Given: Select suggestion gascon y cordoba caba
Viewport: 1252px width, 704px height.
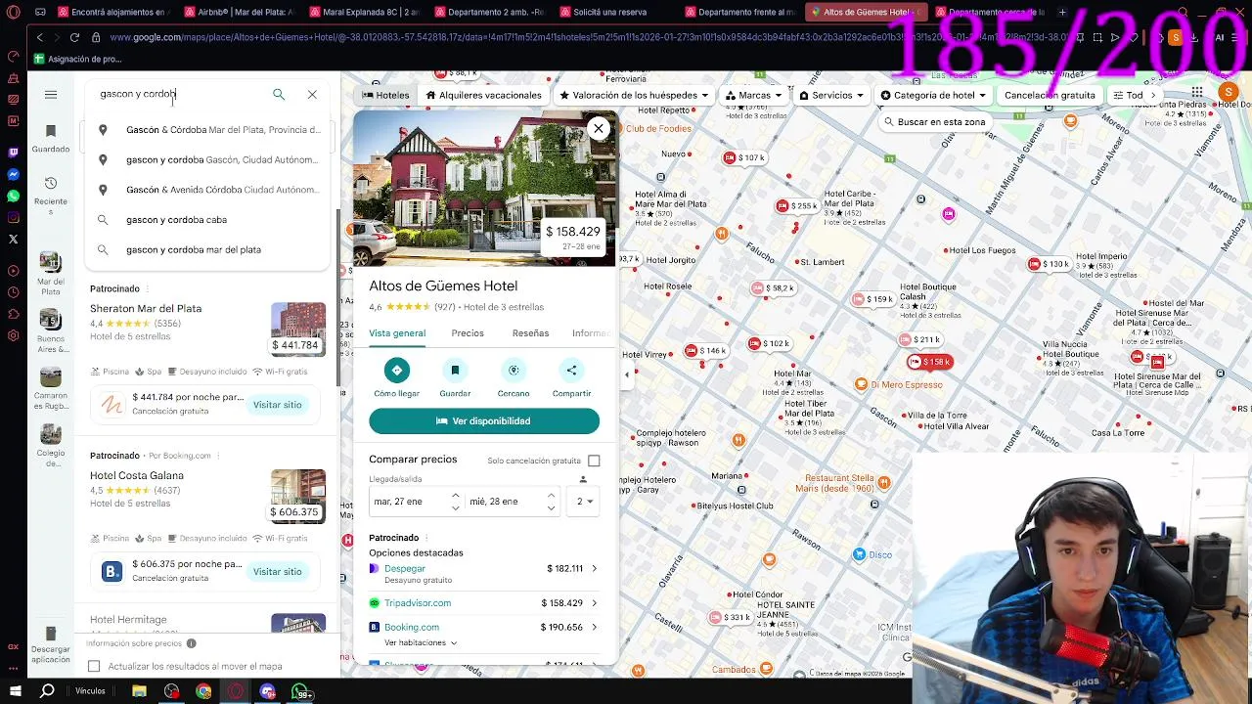Looking at the screenshot, I should tap(207, 220).
